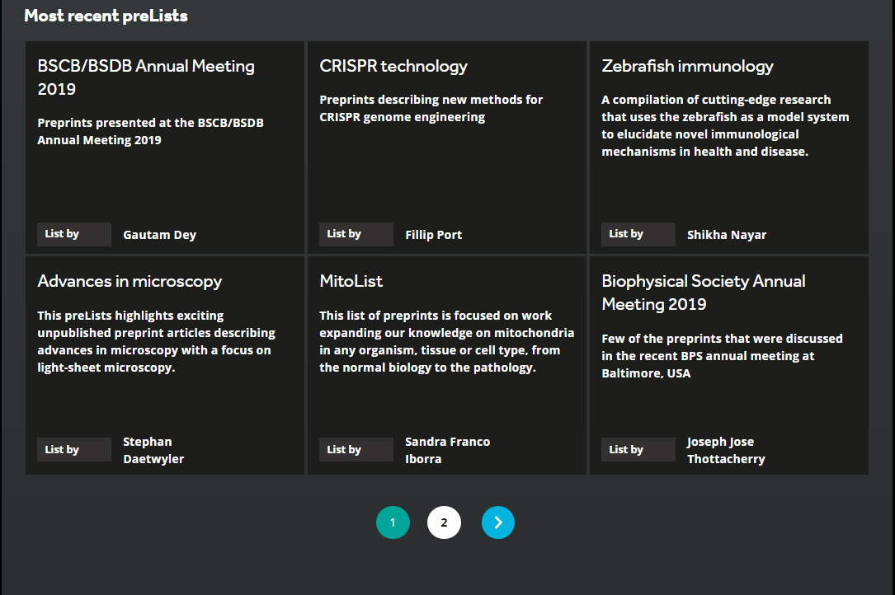Select page 1 in pagination
895x595 pixels.
point(393,522)
